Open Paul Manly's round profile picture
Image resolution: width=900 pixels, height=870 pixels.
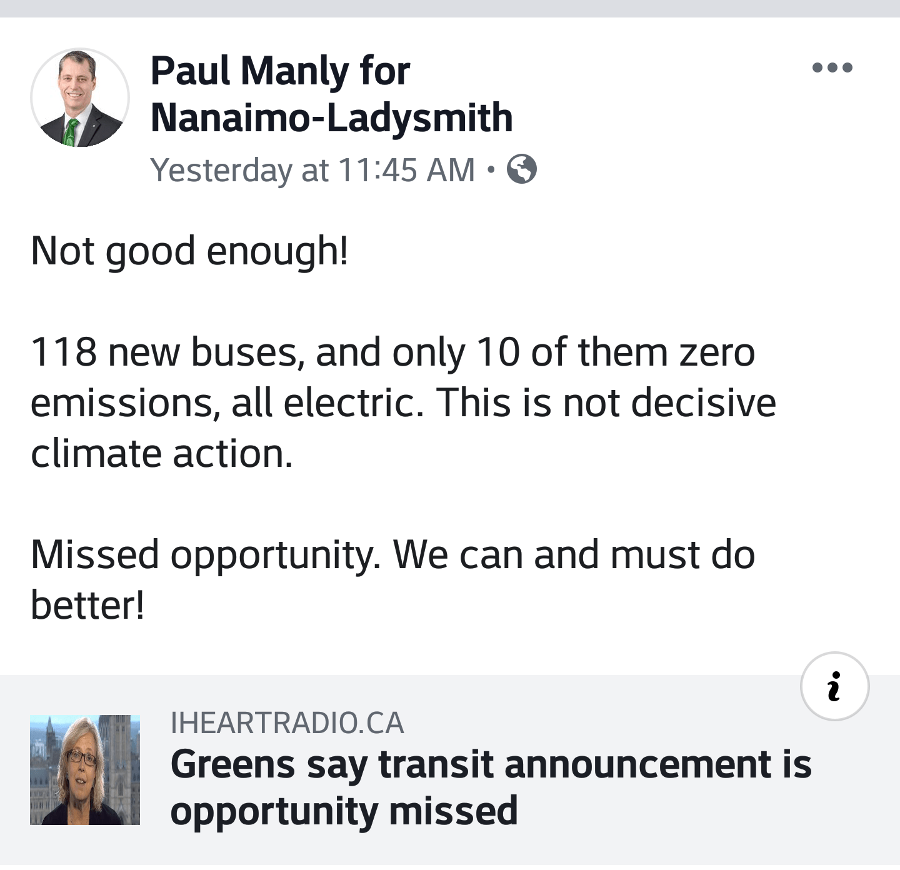80,98
